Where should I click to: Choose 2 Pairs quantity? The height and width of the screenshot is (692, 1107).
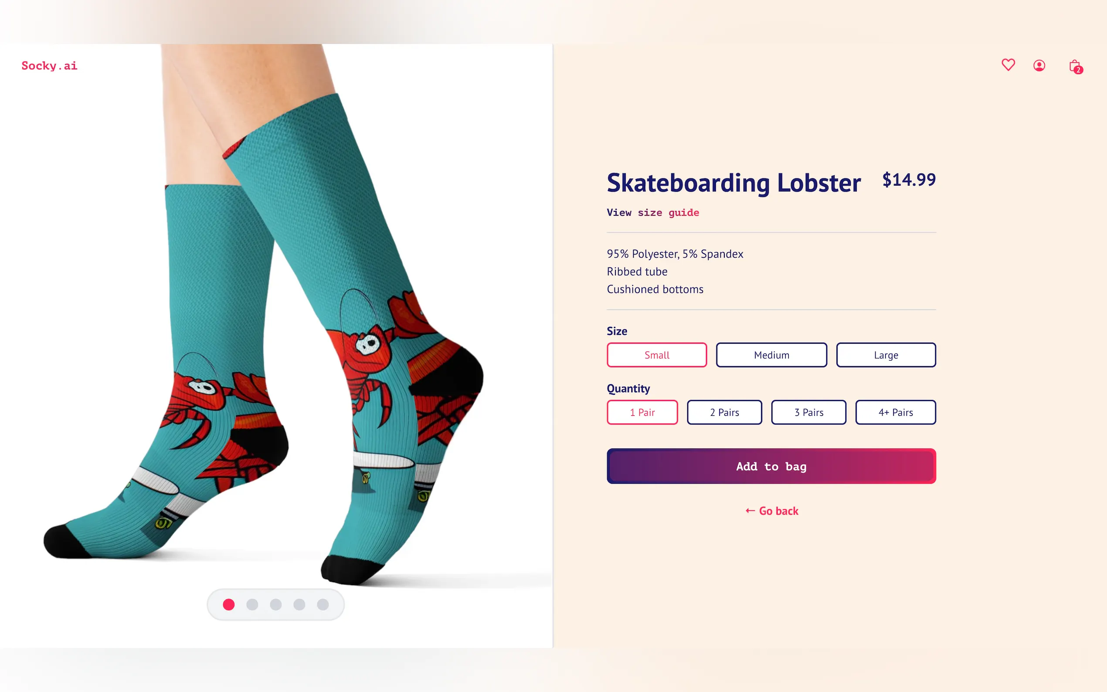click(x=724, y=412)
